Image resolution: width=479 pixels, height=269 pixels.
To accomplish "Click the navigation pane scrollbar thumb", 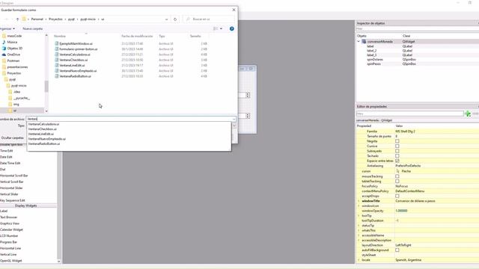I will pyautogui.click(x=46, y=87).
